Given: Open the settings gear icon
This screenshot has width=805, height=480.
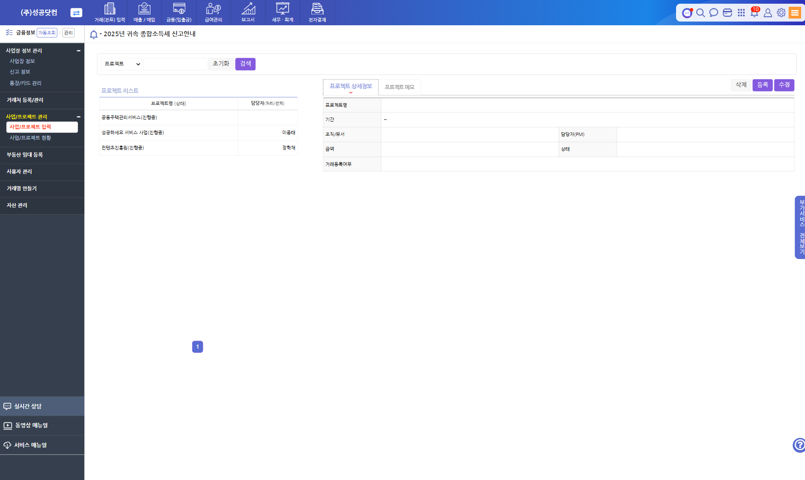Looking at the screenshot, I should pyautogui.click(x=781, y=13).
